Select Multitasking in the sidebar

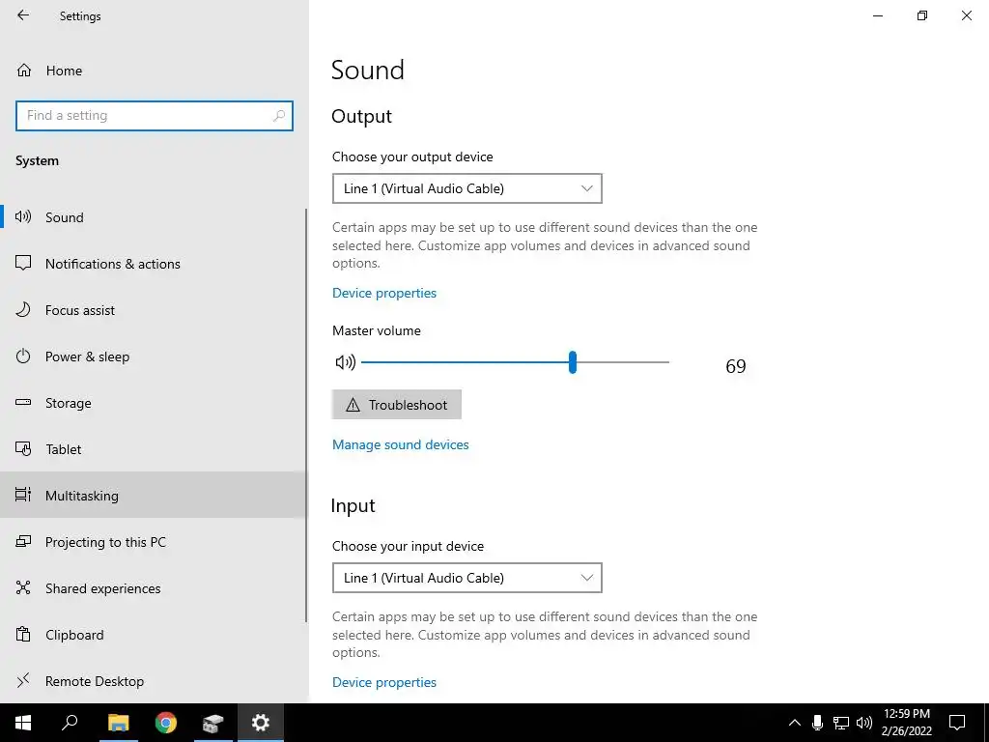coord(155,496)
